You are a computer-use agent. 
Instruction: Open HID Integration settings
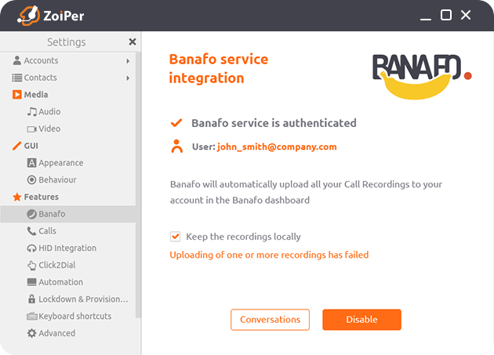(67, 248)
